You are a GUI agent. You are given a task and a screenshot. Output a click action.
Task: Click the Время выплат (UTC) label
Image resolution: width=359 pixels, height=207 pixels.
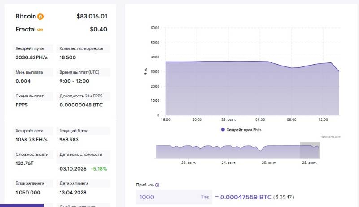[79, 72]
